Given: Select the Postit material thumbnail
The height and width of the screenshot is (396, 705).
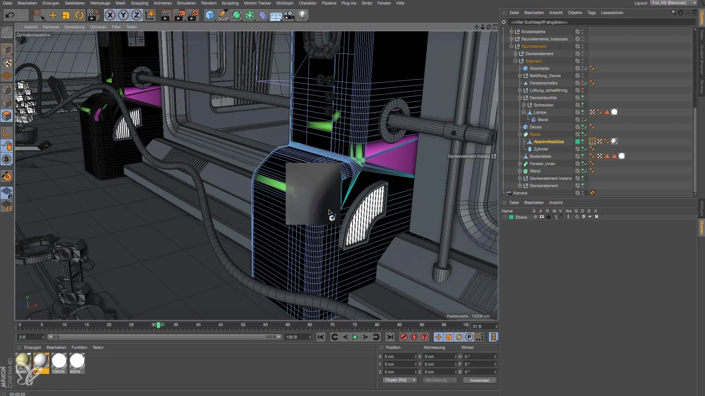Looking at the screenshot, I should coord(23,363).
